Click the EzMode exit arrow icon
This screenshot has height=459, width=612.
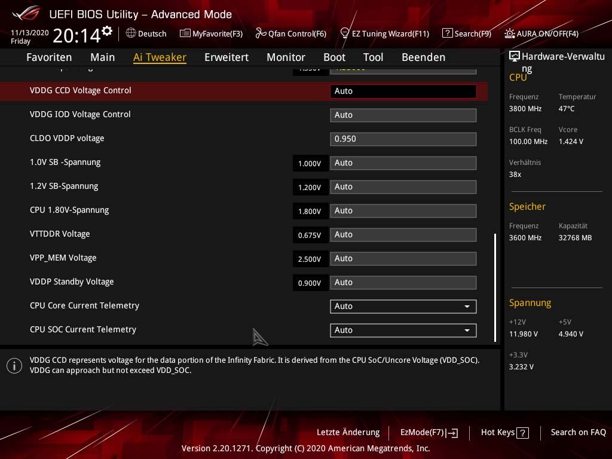coord(452,433)
